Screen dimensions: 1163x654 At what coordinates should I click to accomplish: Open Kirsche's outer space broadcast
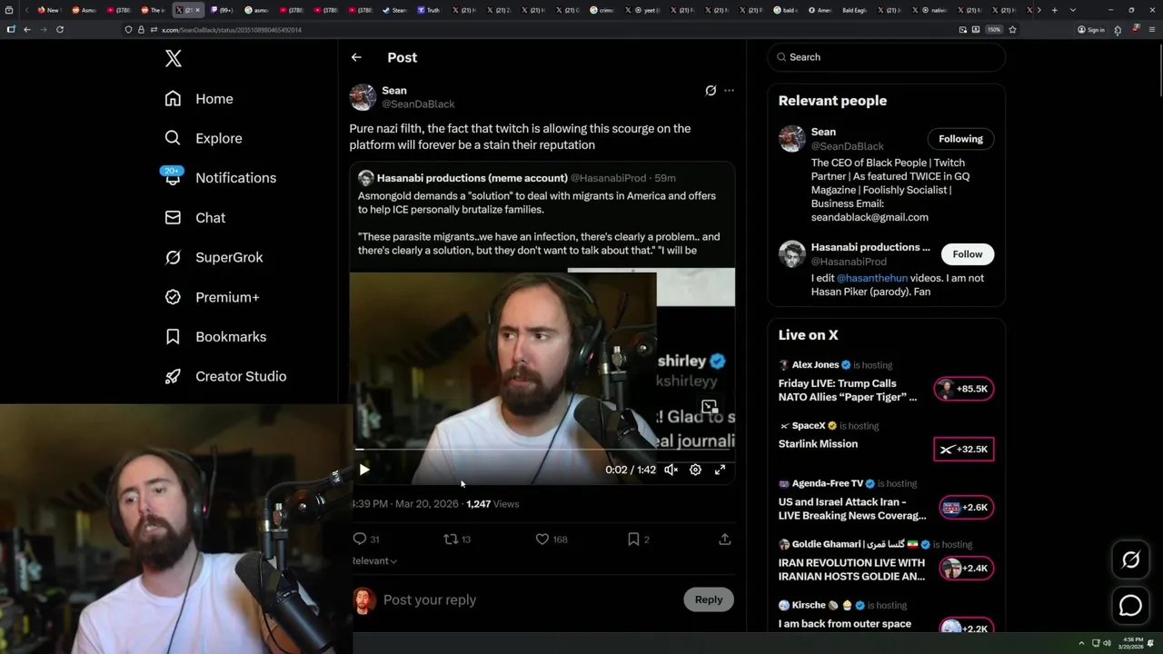pyautogui.click(x=845, y=624)
